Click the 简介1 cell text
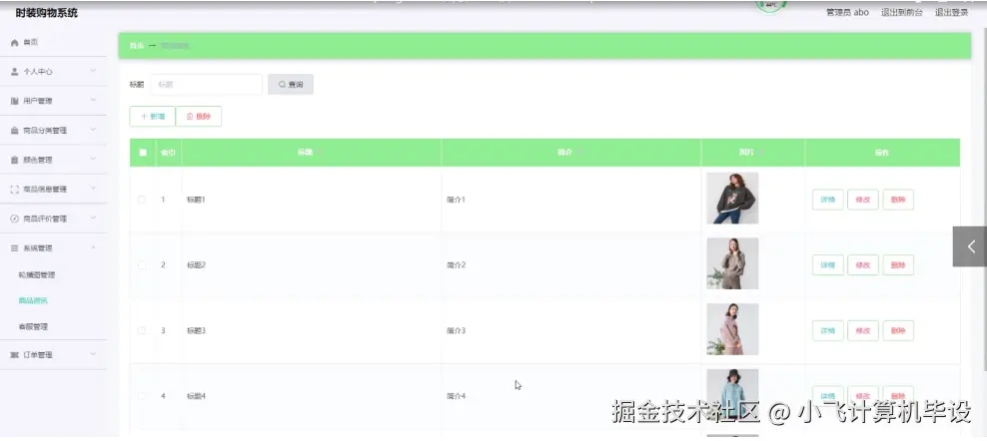 456,200
